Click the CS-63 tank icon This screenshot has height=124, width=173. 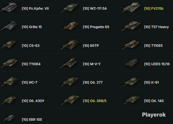8,44
